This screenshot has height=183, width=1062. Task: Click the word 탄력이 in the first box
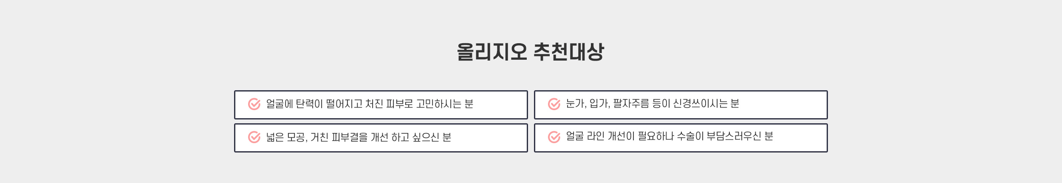point(309,104)
